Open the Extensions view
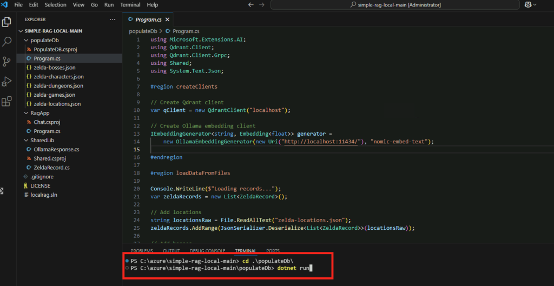Viewport: 554px width, 286px height. (6, 101)
